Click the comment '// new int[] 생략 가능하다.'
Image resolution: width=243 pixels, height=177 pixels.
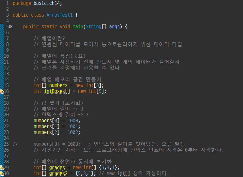134,173
